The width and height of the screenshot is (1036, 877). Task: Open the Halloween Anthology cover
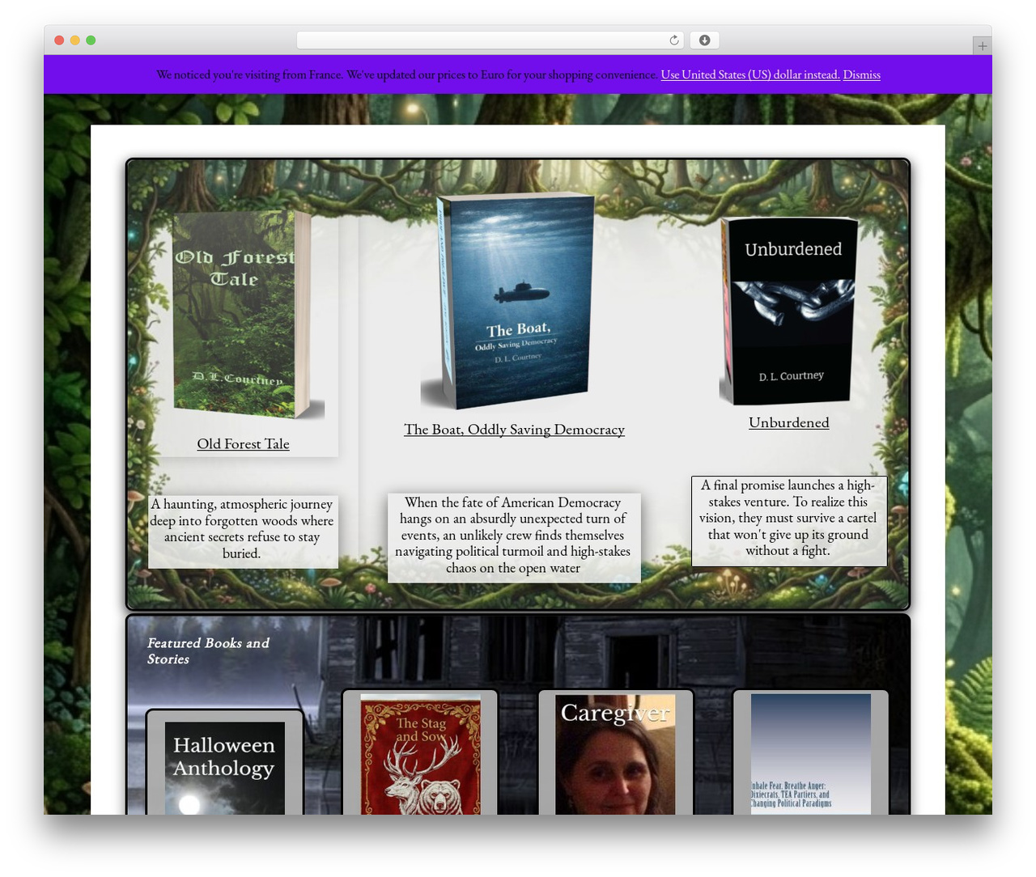coord(224,767)
